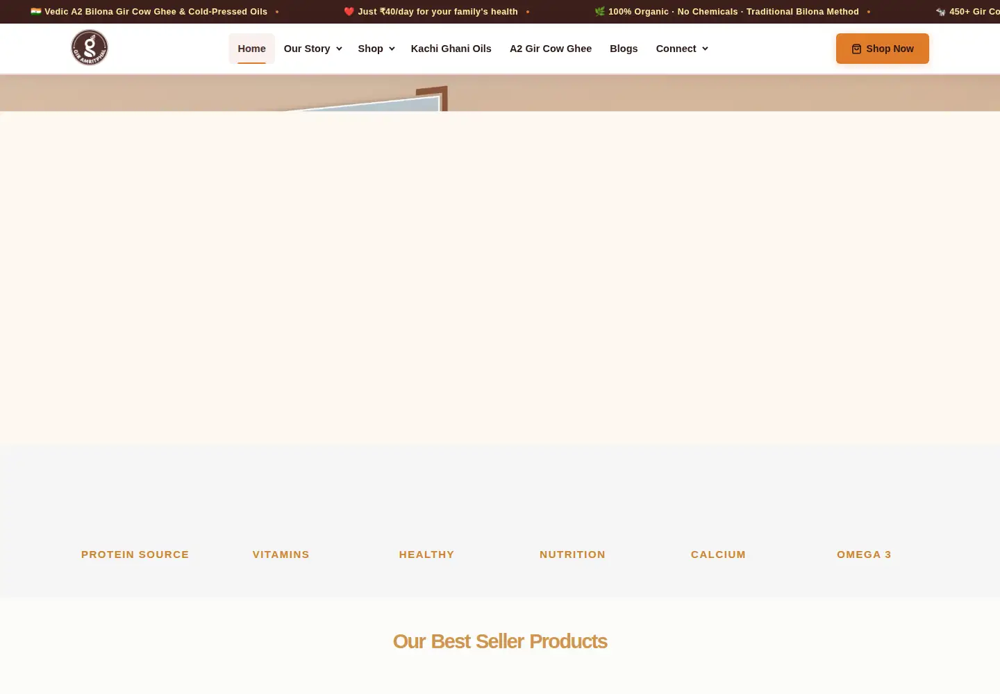Expand the Shop dropdown chevron
Screen dimensions: 1000x694
(392, 49)
